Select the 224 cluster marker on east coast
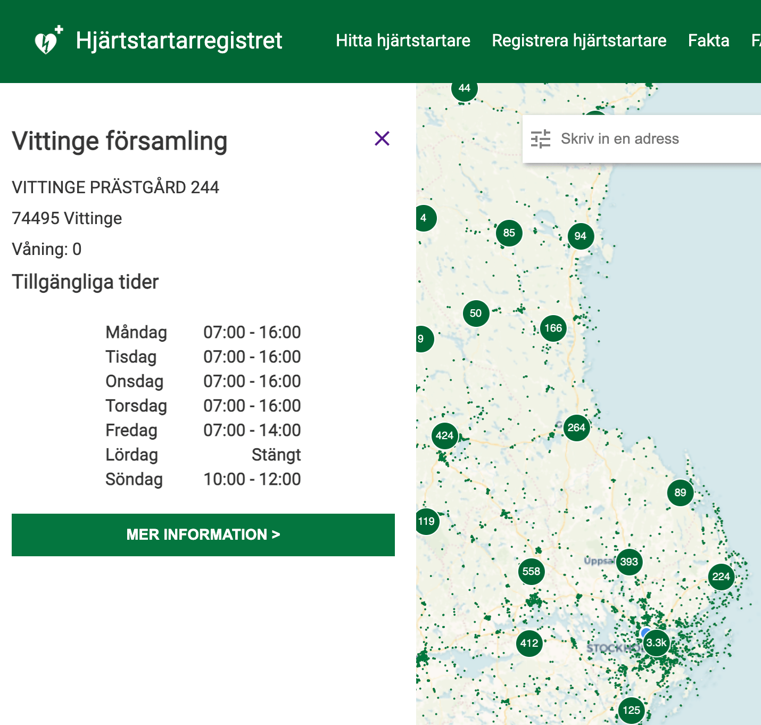This screenshot has height=725, width=761. point(721,577)
